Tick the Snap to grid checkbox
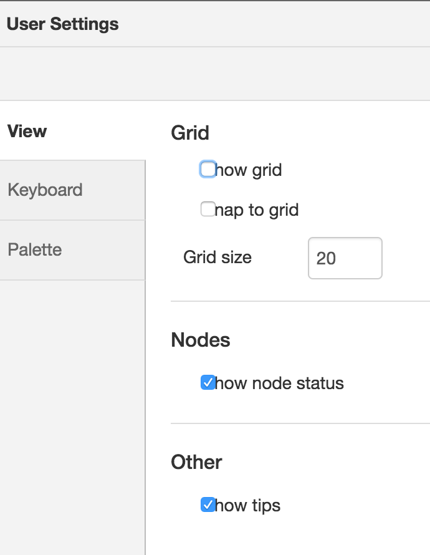The height and width of the screenshot is (555, 430). 208,209
